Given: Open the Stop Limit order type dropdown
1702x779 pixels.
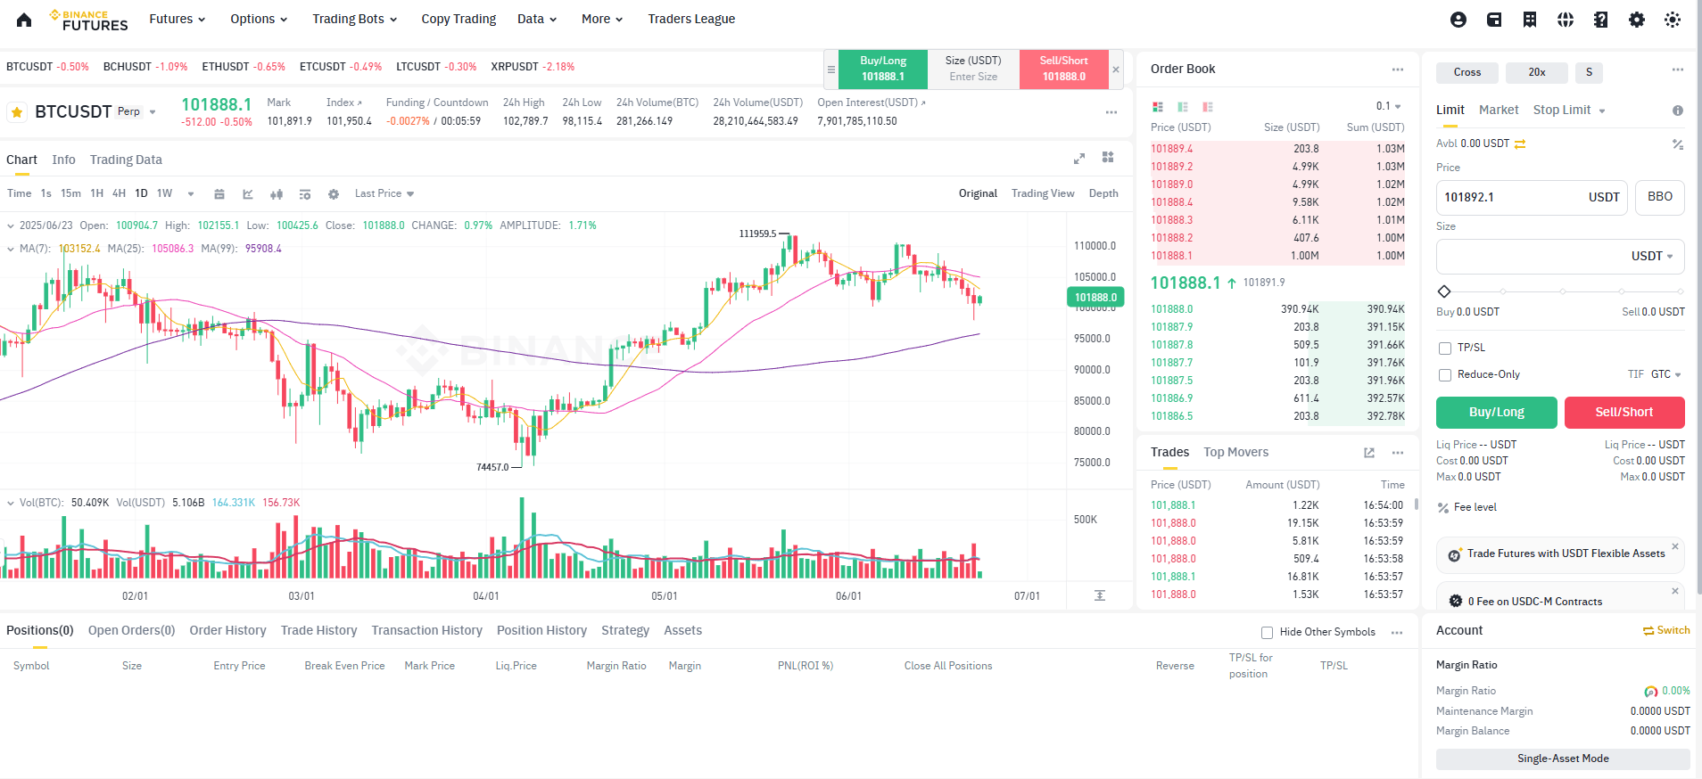Looking at the screenshot, I should pos(1569,110).
